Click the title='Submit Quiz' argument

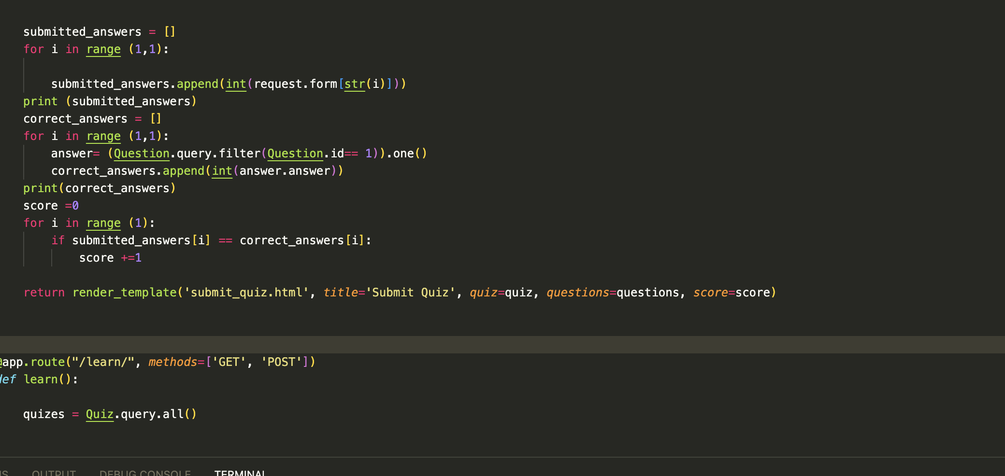389,293
